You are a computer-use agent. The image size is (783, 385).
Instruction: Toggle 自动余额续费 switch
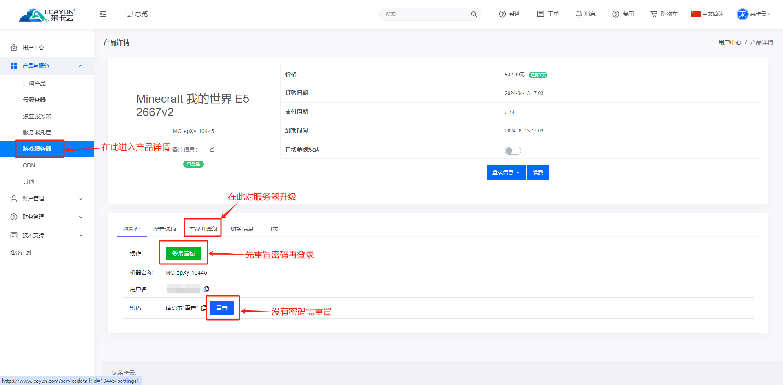513,151
